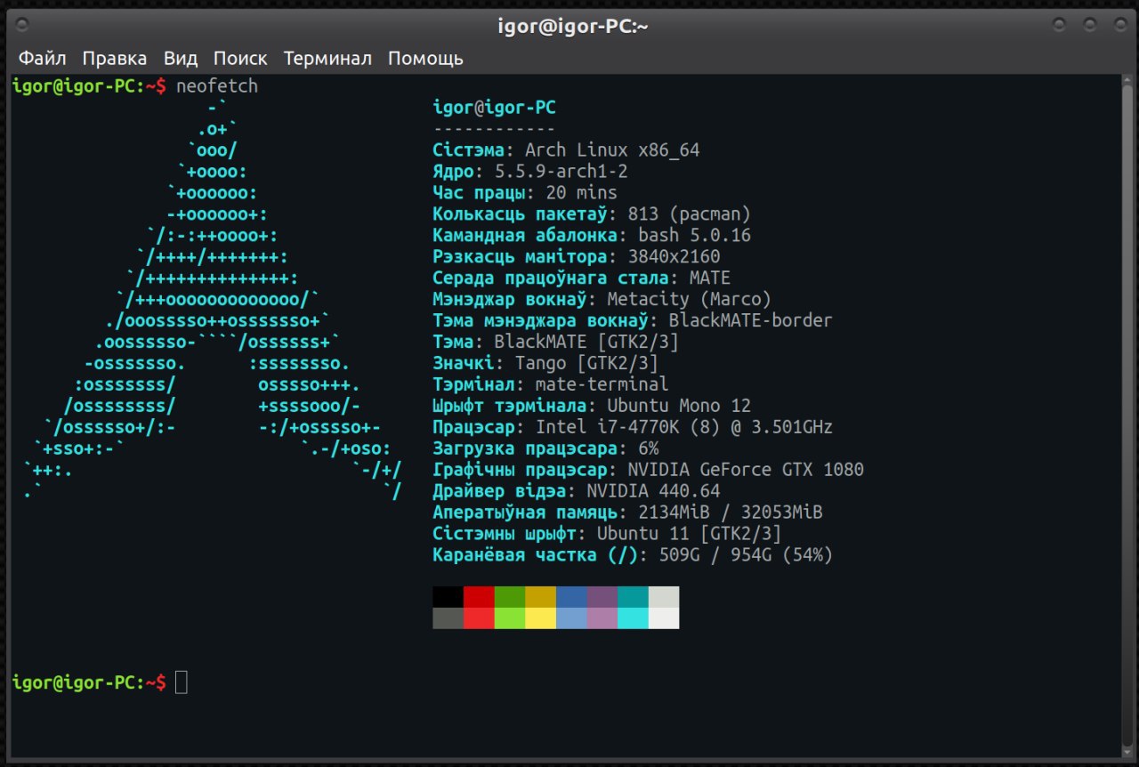Click the 'Ядро: 5.5.9-arch1-2' line
The width and height of the screenshot is (1139, 767).
pyautogui.click(x=530, y=172)
